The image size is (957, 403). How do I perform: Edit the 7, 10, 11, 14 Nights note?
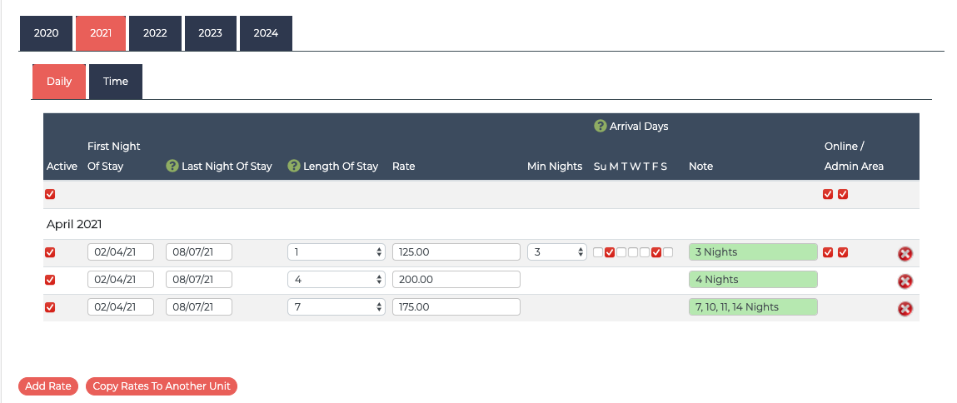click(753, 307)
